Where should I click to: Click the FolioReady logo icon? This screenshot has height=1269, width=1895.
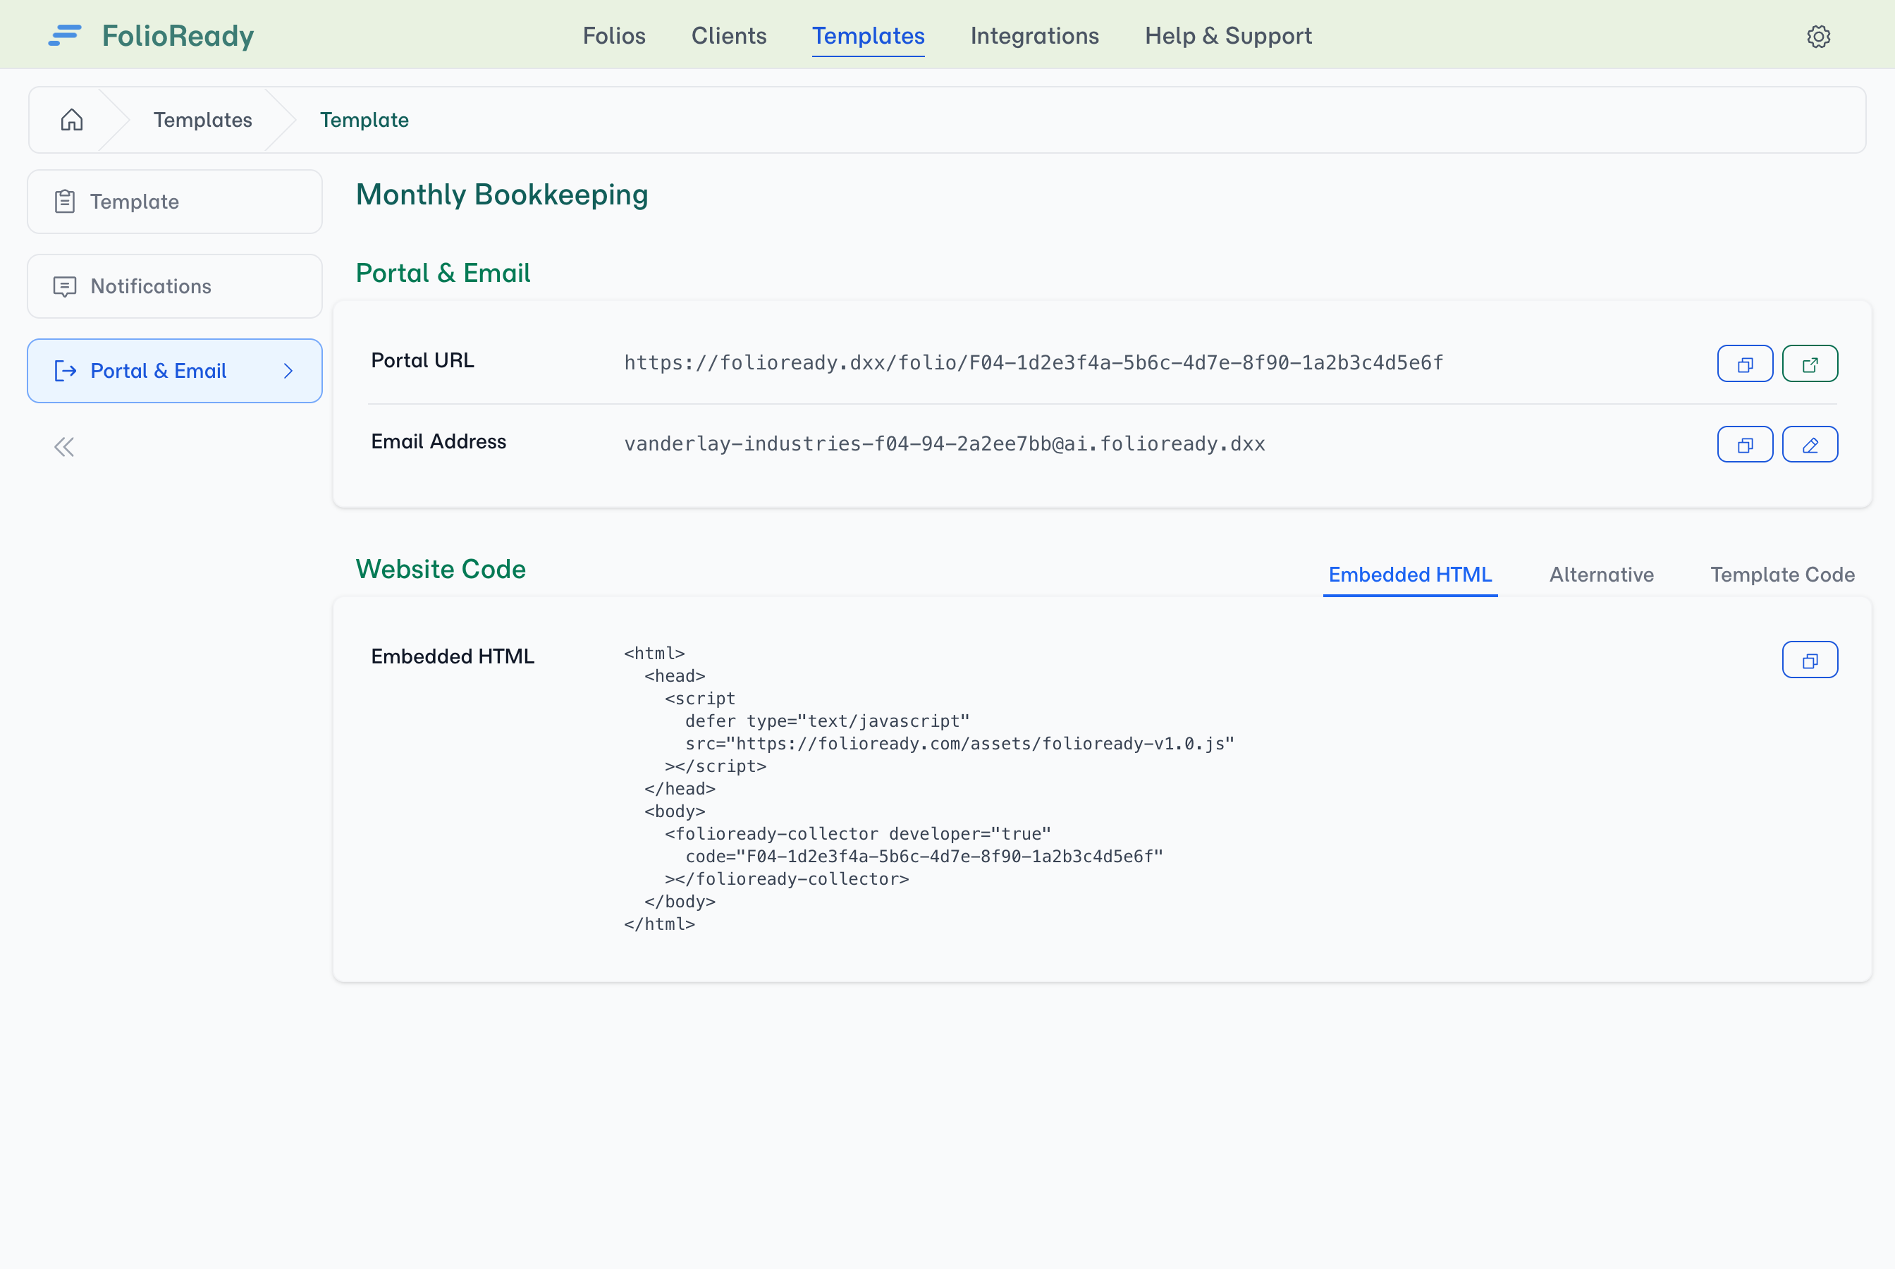click(65, 36)
